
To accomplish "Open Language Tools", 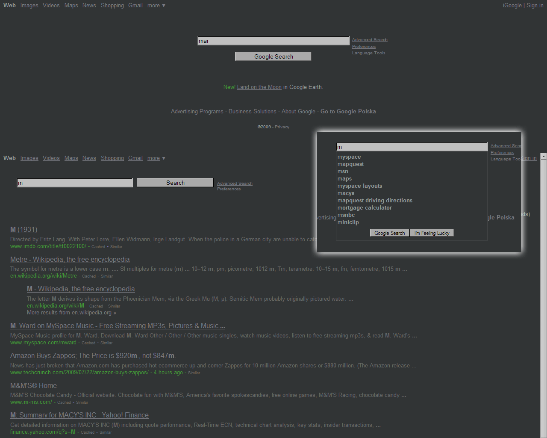I will tap(368, 53).
